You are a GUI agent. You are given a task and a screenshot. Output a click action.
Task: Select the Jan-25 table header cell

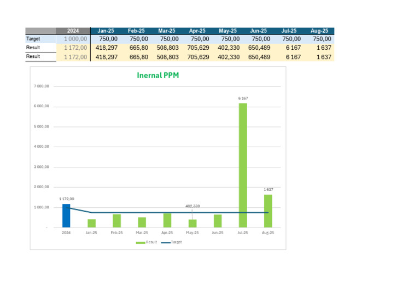[106, 31]
